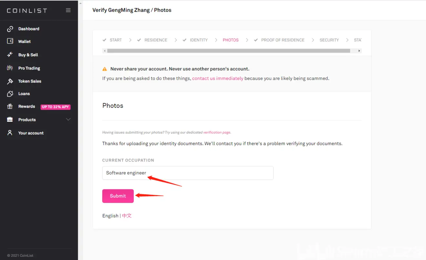Focus the Current Occupation text field
The image size is (426, 260).
click(188, 173)
